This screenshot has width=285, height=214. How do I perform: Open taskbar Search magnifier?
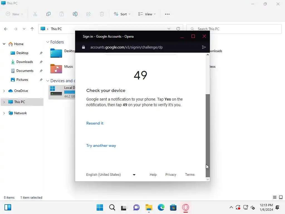coord(112,207)
